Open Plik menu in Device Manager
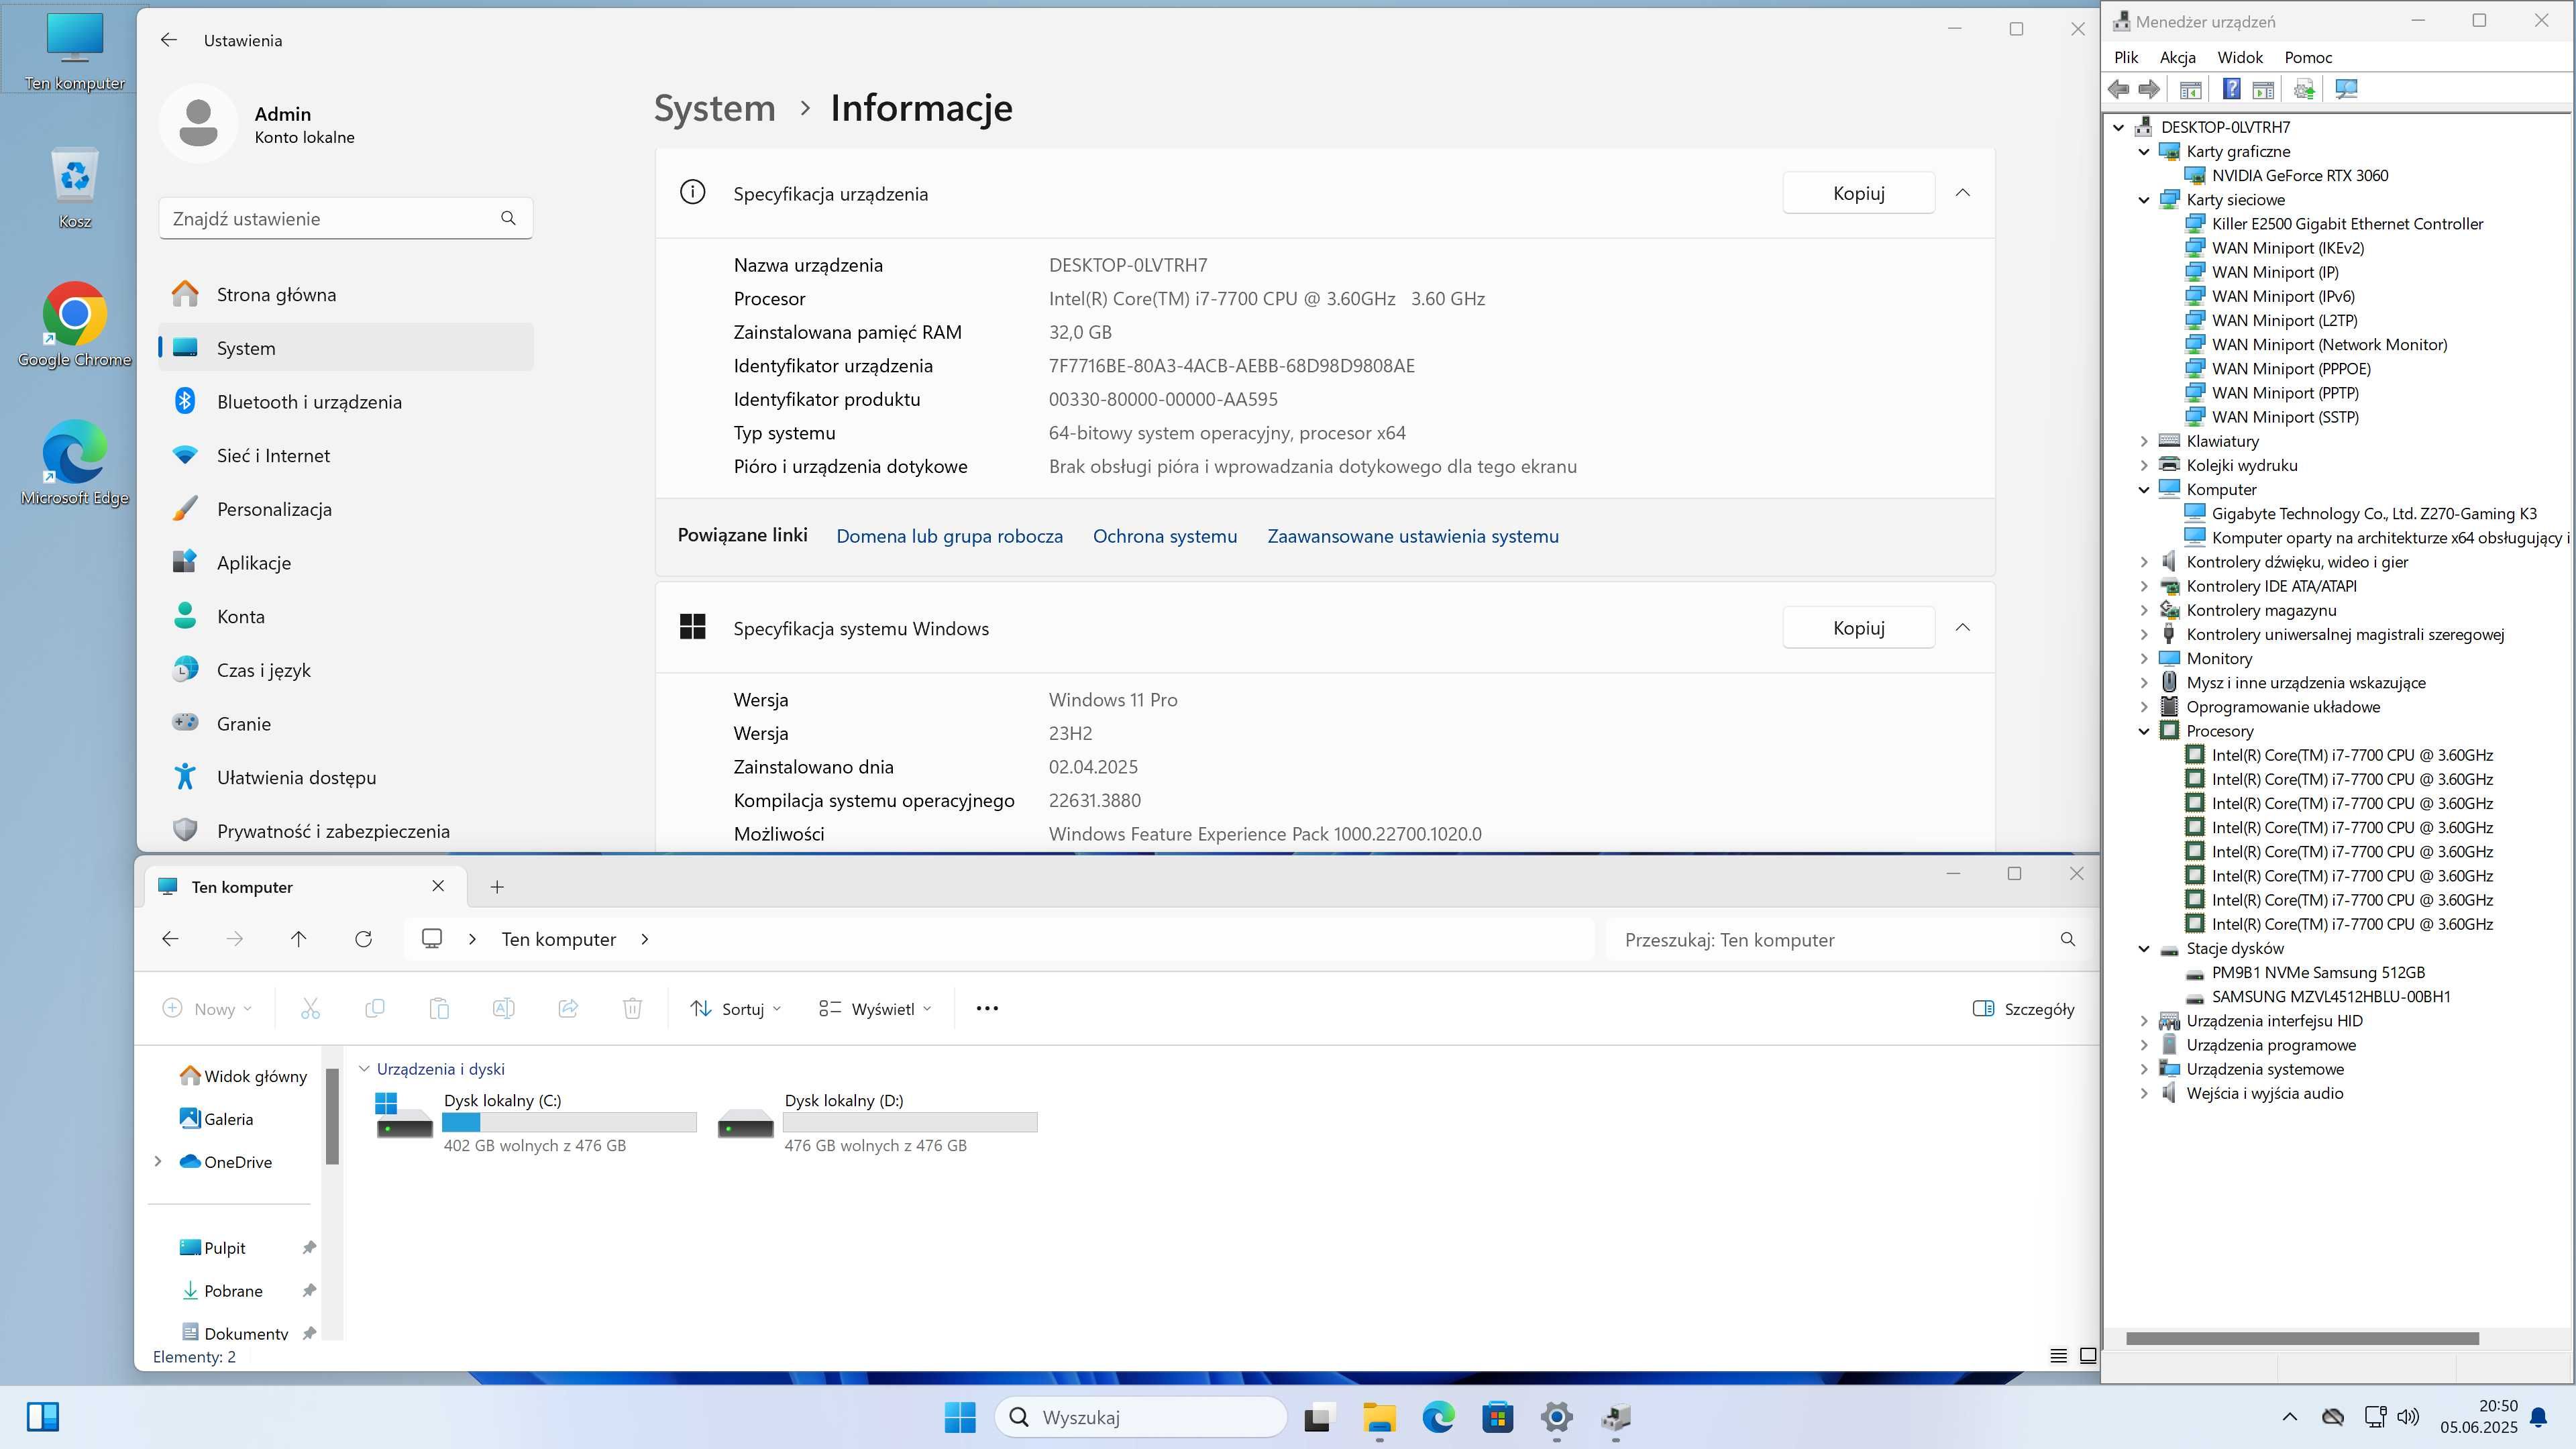Image resolution: width=2576 pixels, height=1449 pixels. [x=2126, y=58]
